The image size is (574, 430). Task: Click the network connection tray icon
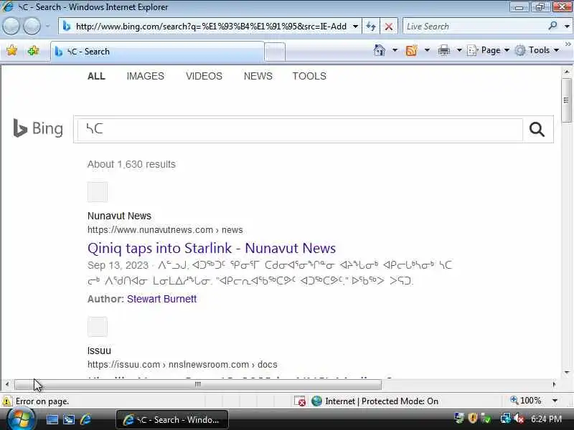[506, 419]
